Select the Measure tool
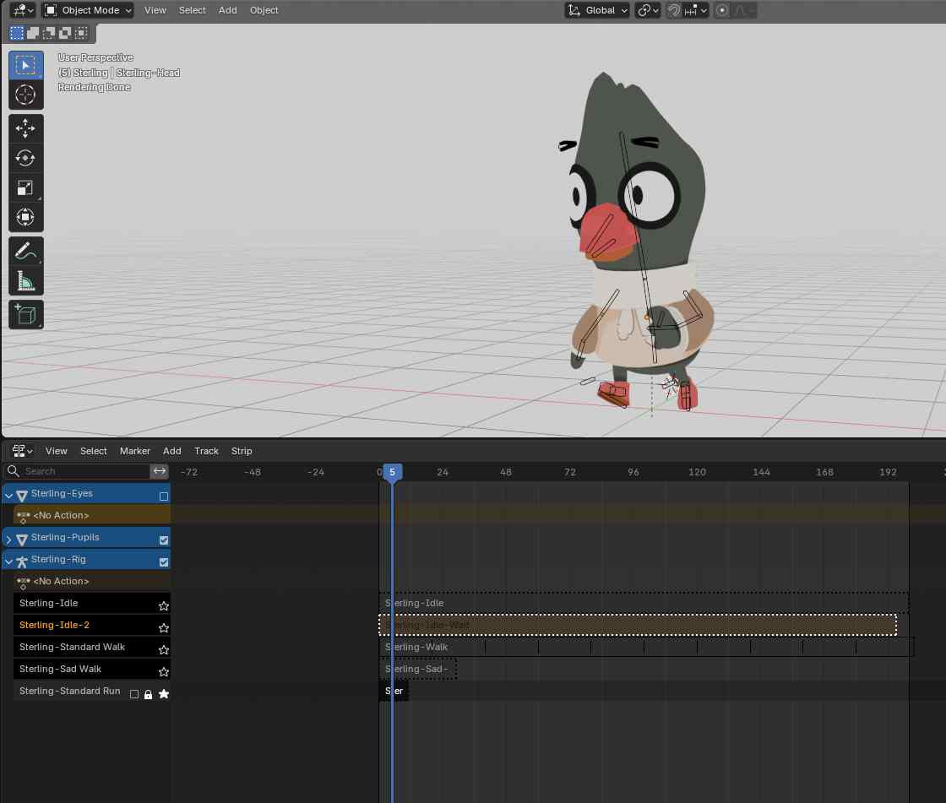 25,280
